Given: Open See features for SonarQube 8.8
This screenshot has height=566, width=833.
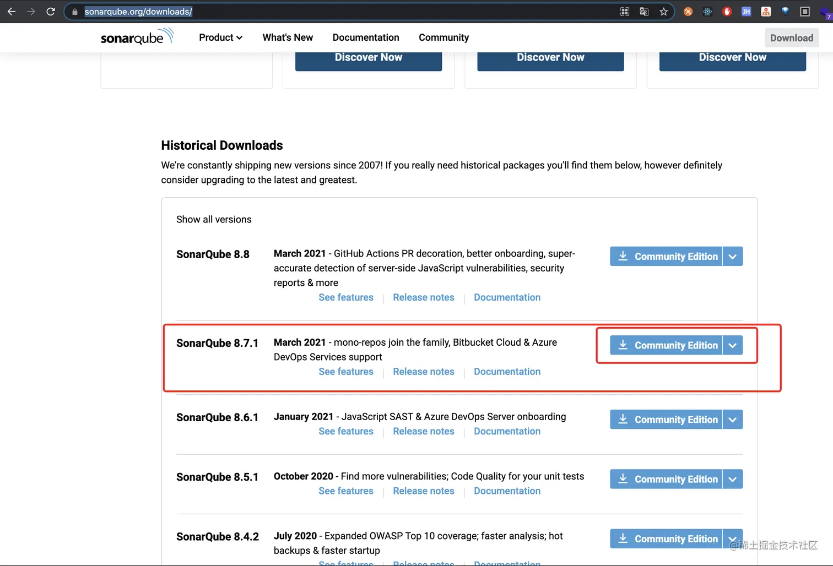Looking at the screenshot, I should 346,297.
